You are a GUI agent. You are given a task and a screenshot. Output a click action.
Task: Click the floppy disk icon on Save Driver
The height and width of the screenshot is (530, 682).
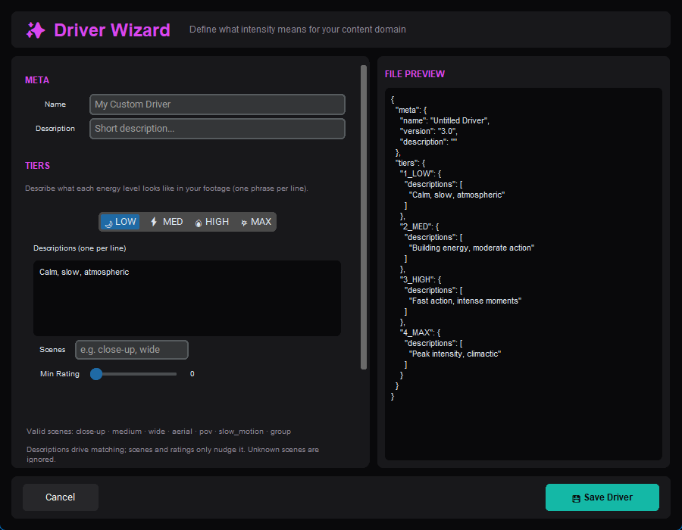coord(576,498)
